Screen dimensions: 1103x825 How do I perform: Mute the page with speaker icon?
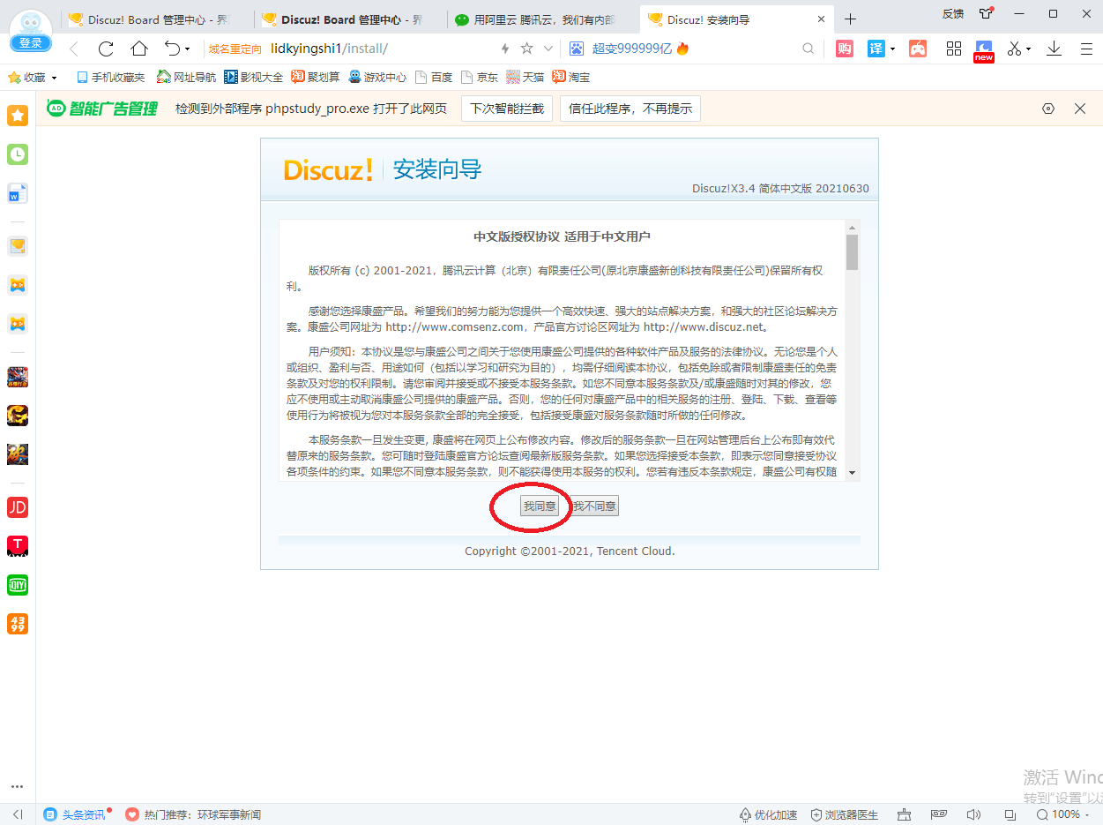973,814
